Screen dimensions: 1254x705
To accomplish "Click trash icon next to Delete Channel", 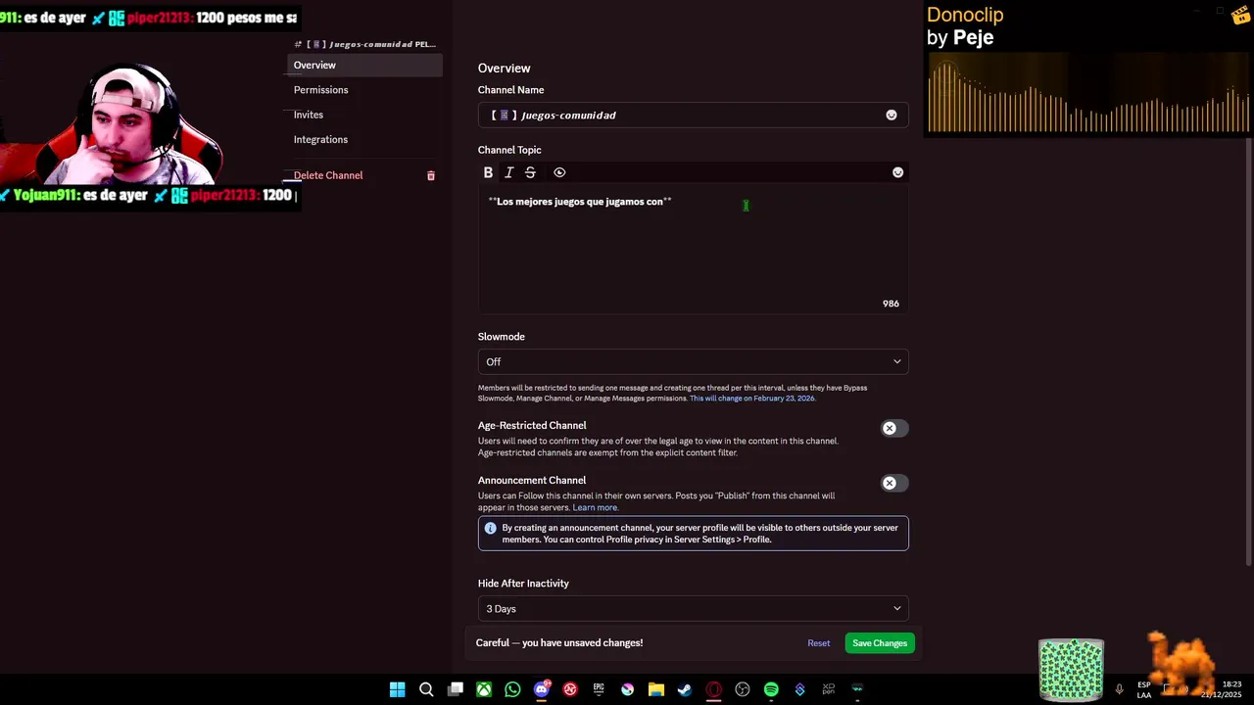I will 430,175.
